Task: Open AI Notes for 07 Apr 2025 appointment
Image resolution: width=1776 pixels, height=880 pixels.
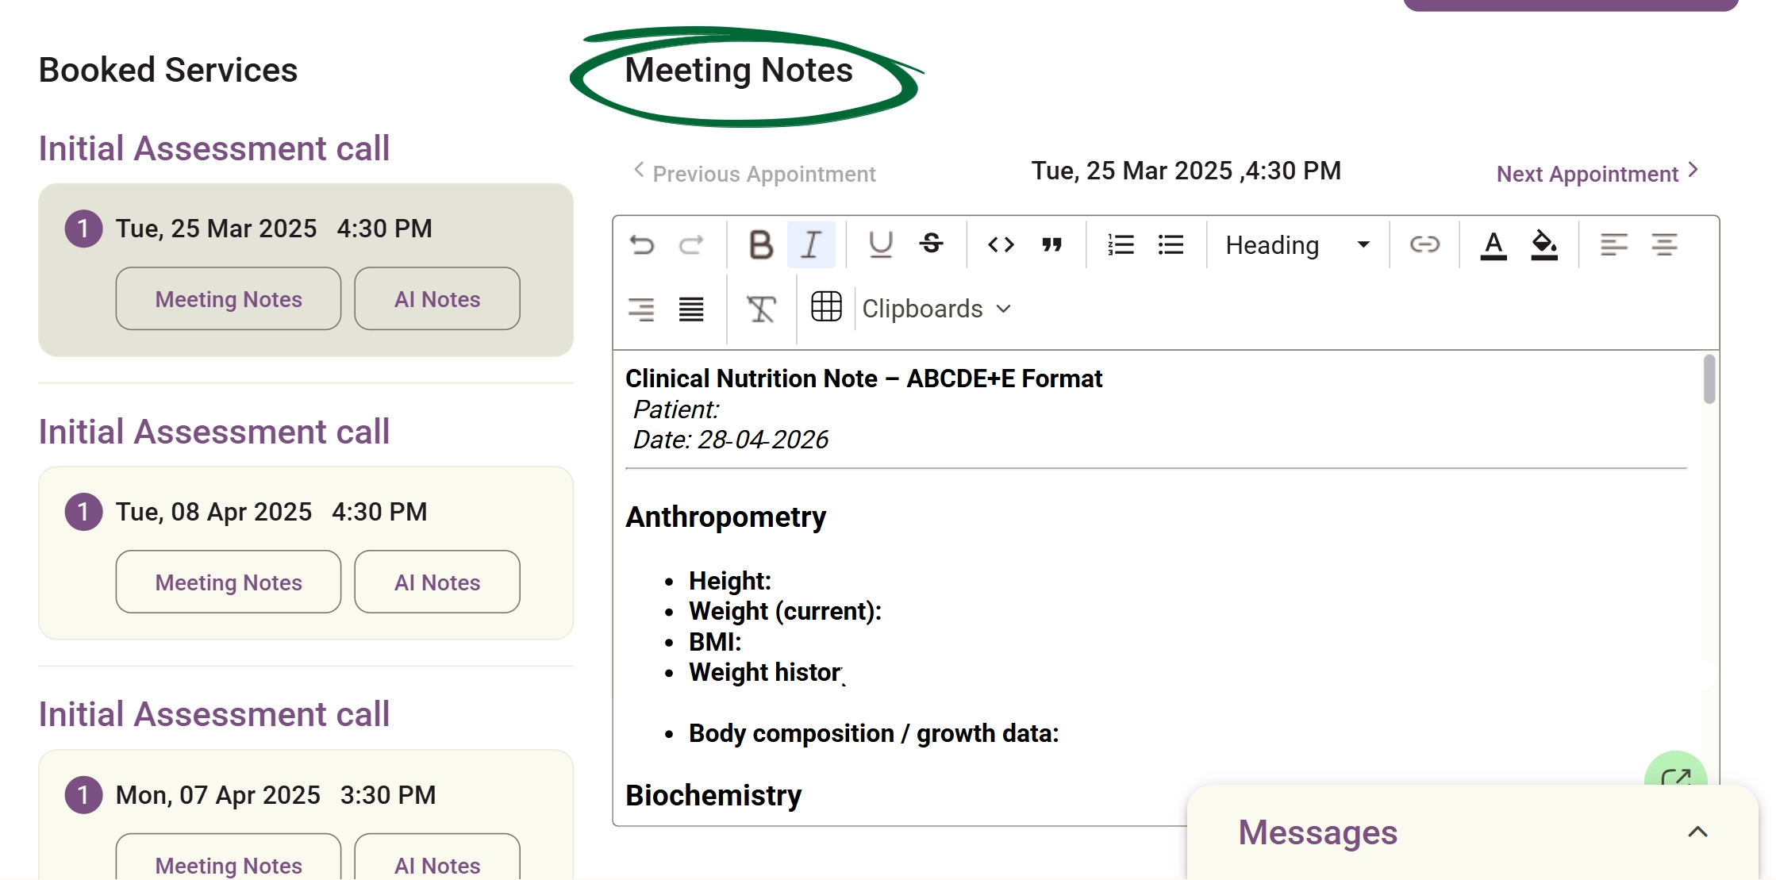Action: point(437,857)
